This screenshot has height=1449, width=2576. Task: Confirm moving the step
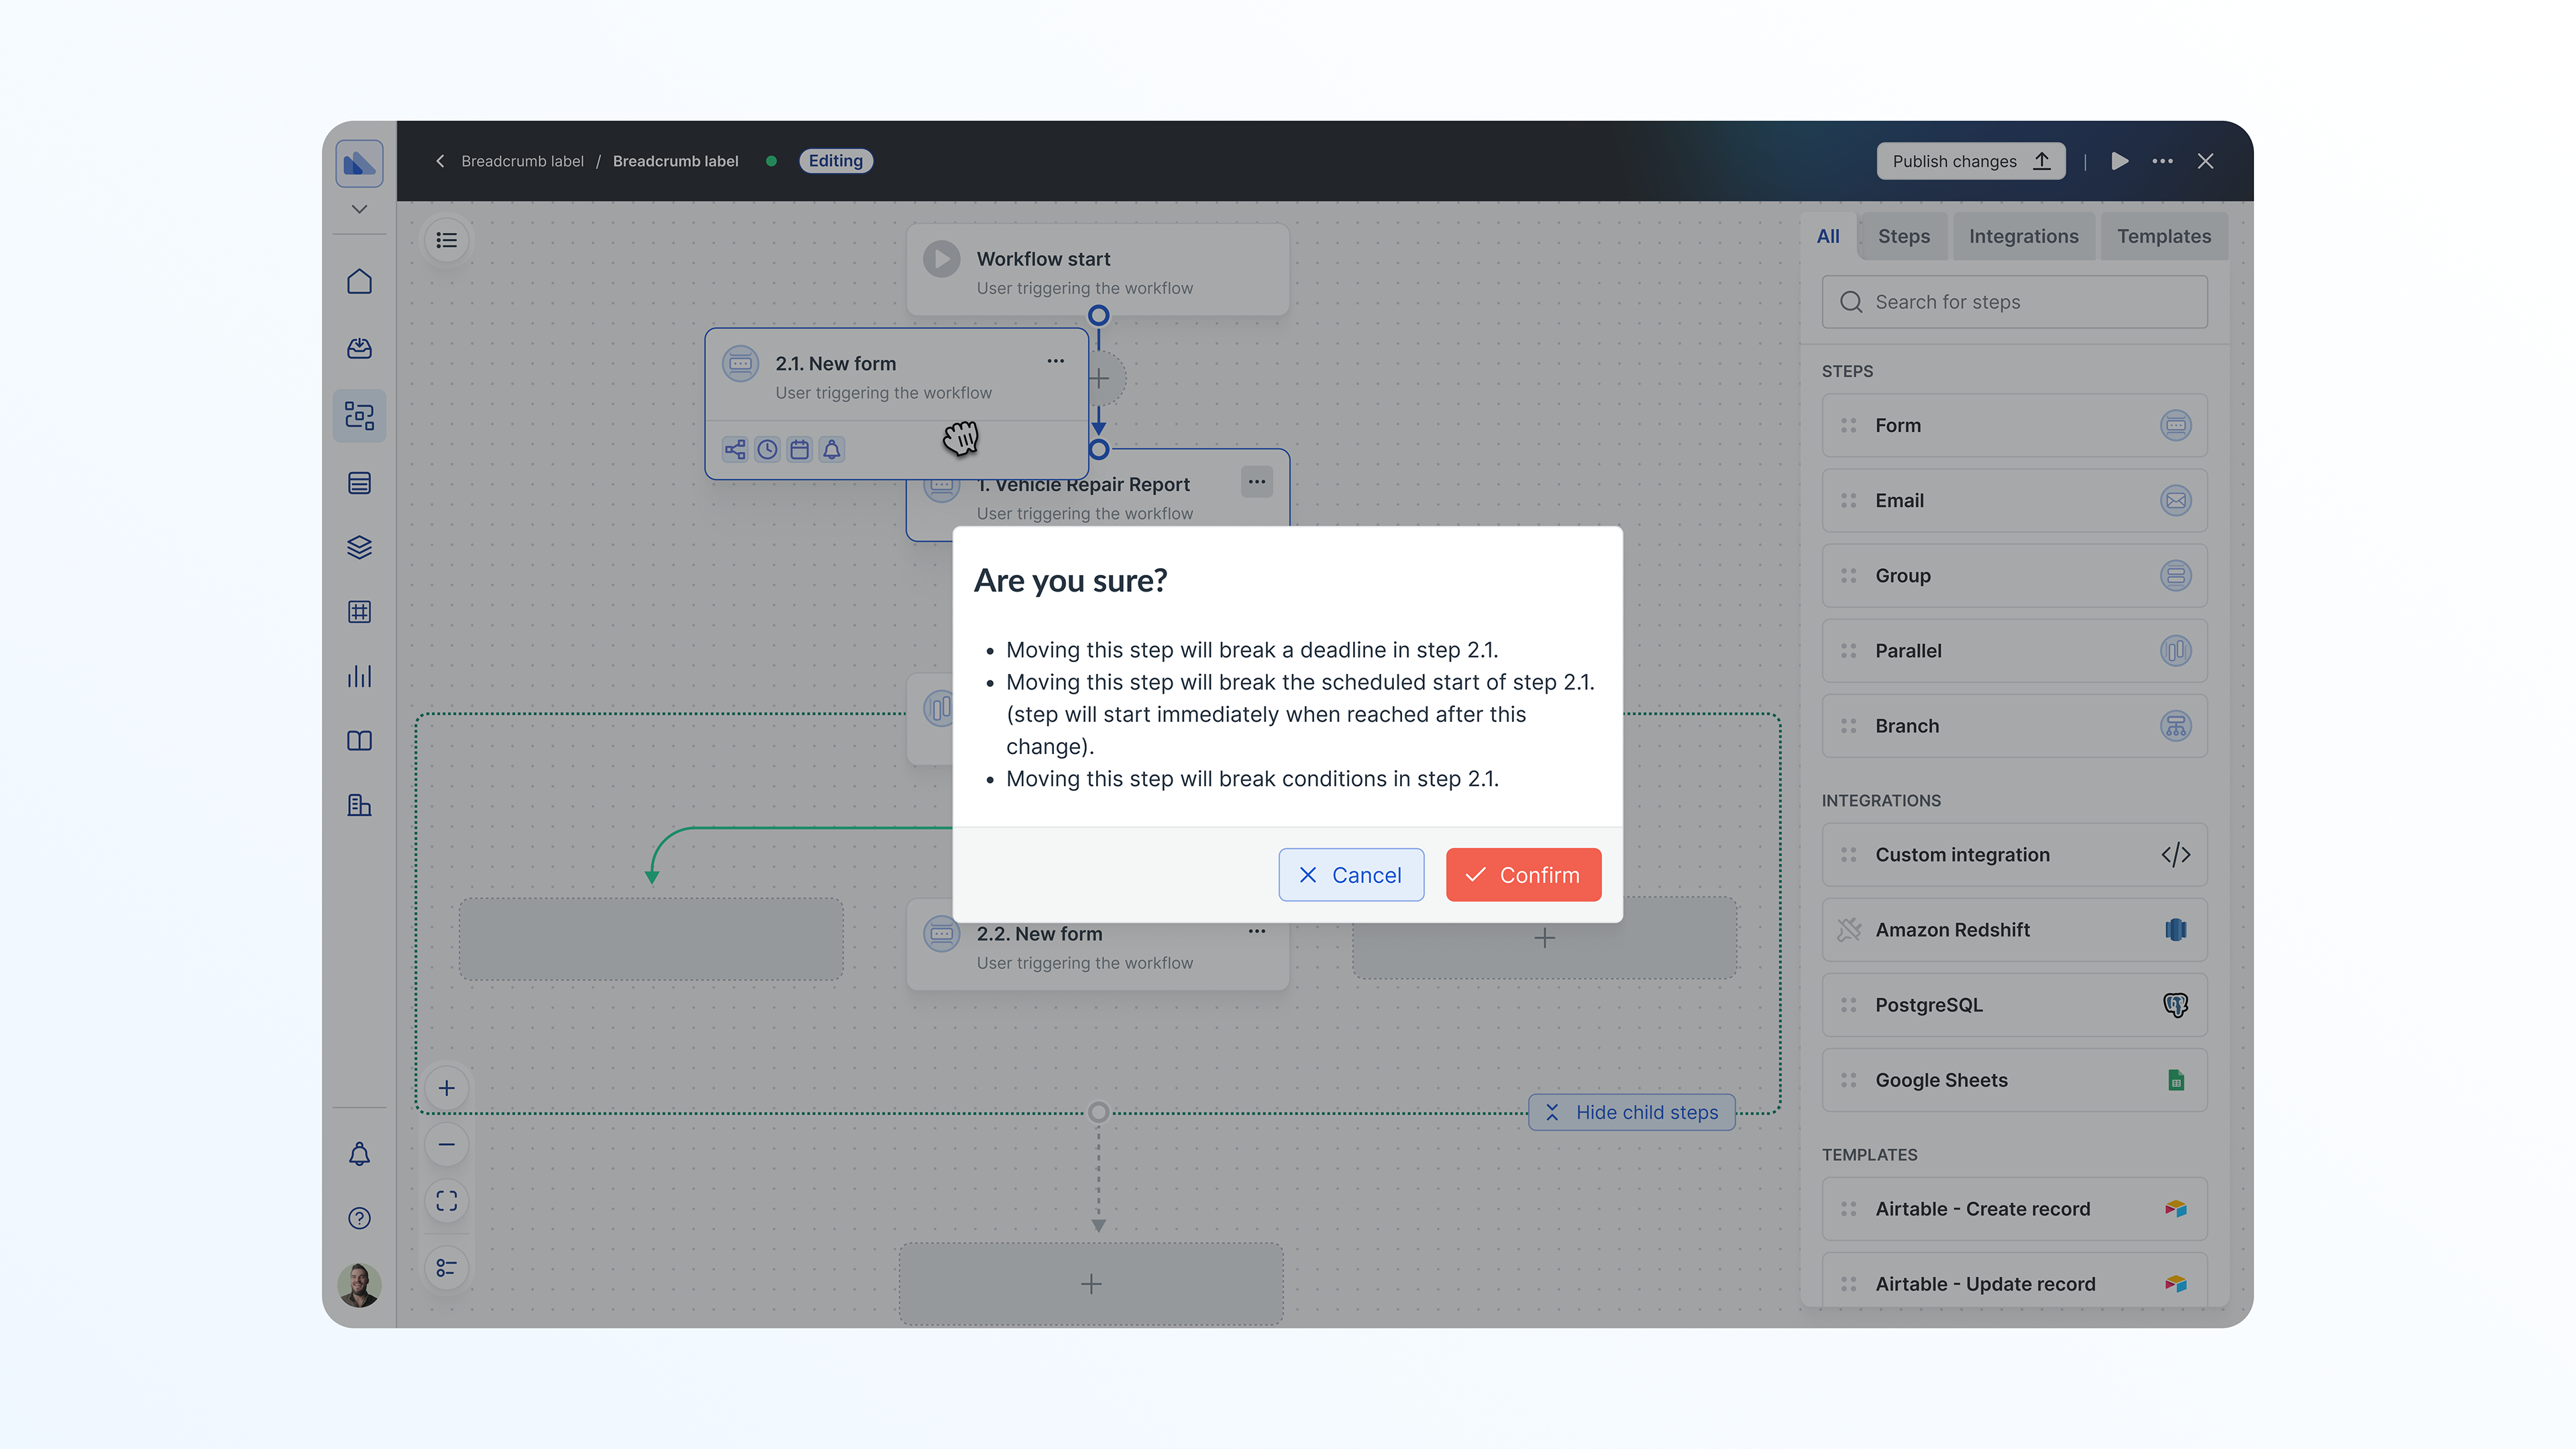pos(1523,875)
